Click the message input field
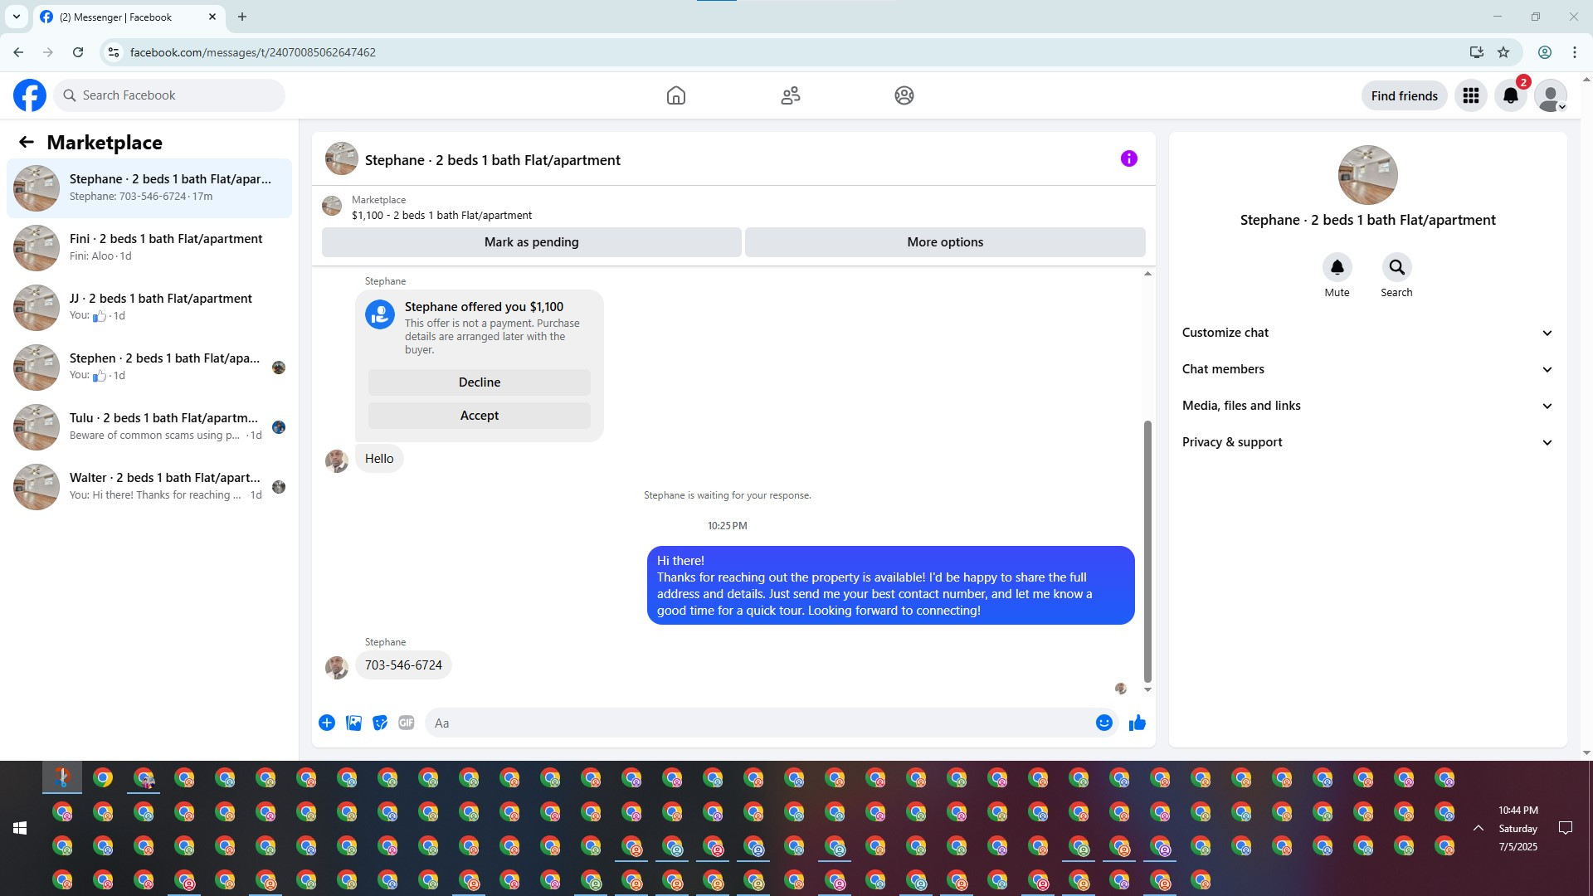This screenshot has height=896, width=1593. [759, 723]
